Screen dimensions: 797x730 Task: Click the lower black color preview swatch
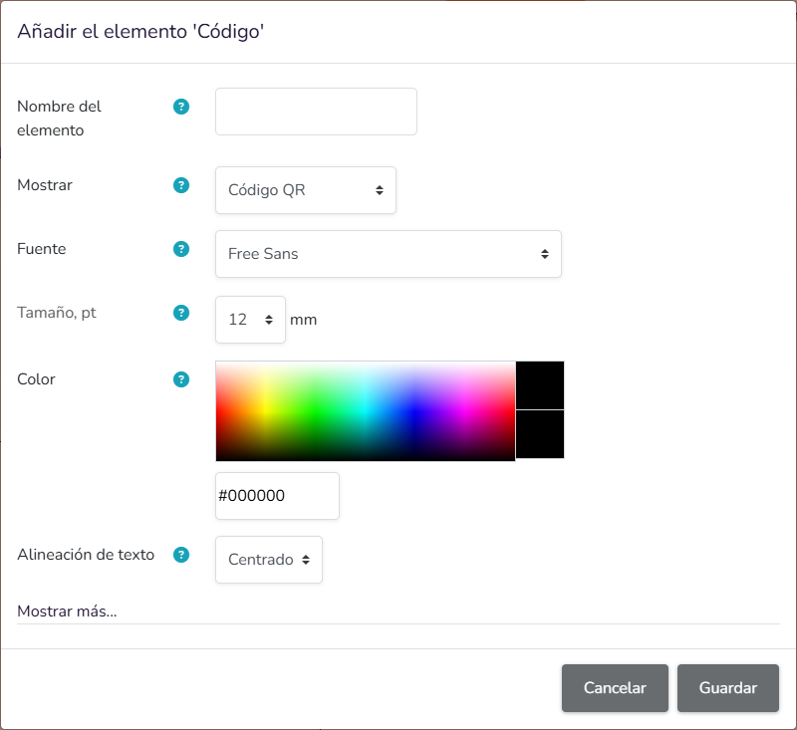tap(540, 434)
